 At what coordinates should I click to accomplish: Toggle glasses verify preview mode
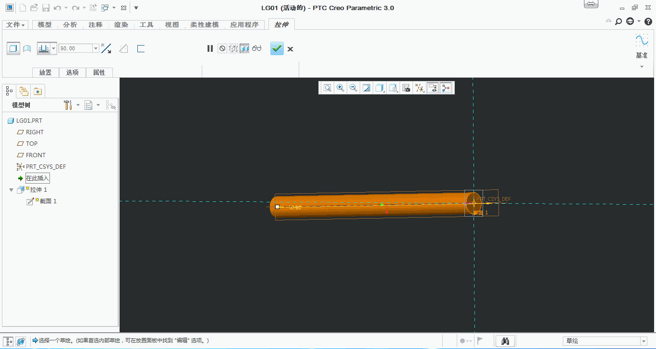pos(257,48)
